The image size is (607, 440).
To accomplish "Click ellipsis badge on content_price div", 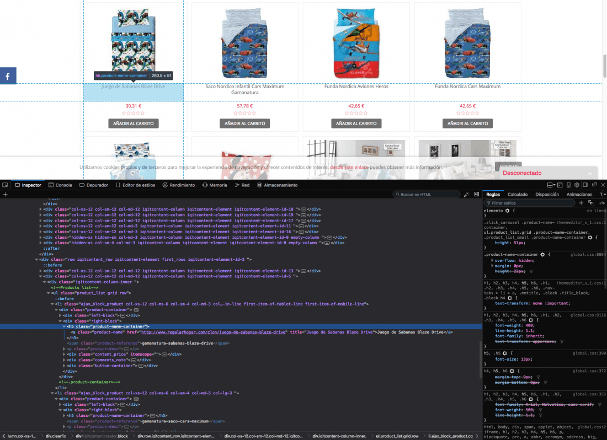I will coord(164,354).
